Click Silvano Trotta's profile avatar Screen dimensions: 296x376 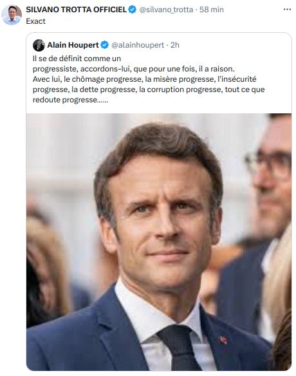point(12,15)
